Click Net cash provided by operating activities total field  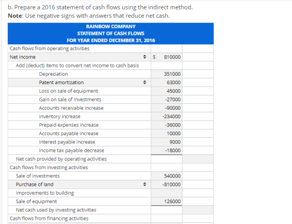click(198, 159)
